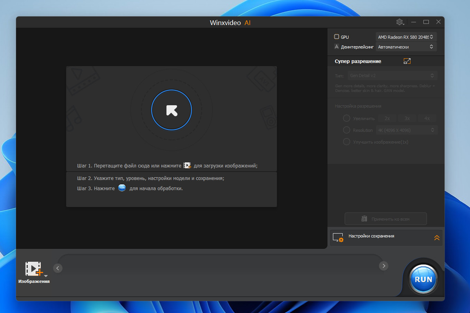Start processing with the blue RUN button

pos(423,279)
